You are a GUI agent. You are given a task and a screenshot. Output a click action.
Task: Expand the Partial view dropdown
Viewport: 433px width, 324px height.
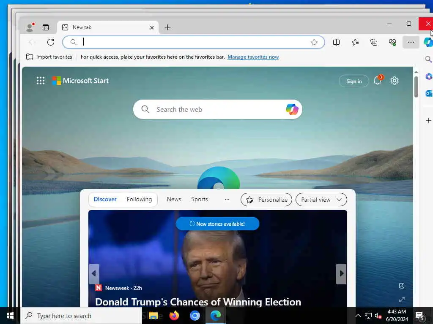coord(321,200)
